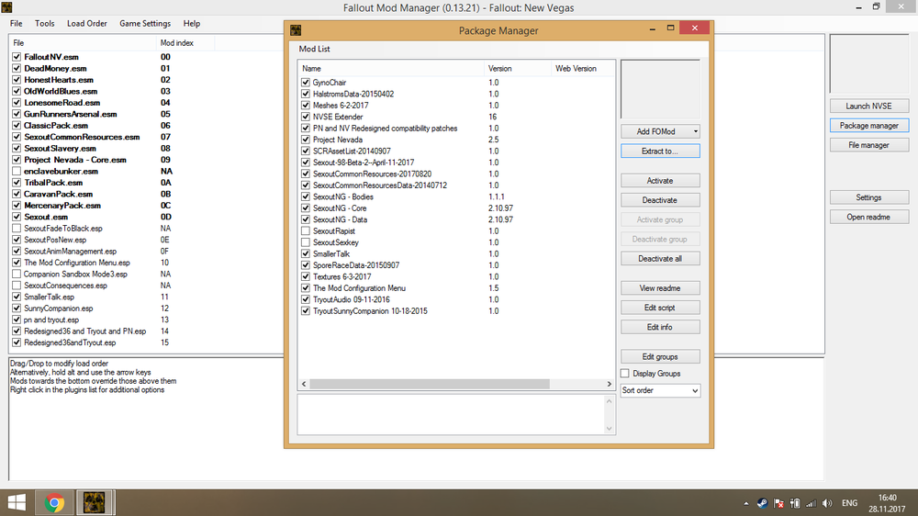Screen dimensions: 918x516
Task: Open the File menu
Action: coord(16,24)
